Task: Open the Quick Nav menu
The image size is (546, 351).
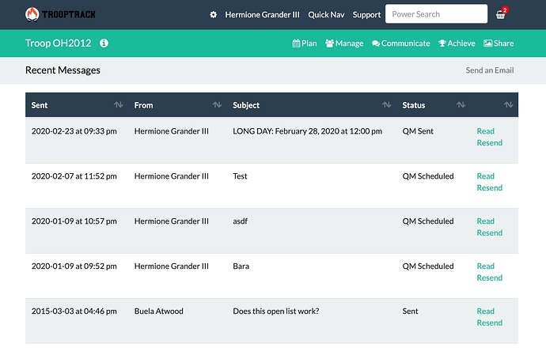Action: click(326, 14)
